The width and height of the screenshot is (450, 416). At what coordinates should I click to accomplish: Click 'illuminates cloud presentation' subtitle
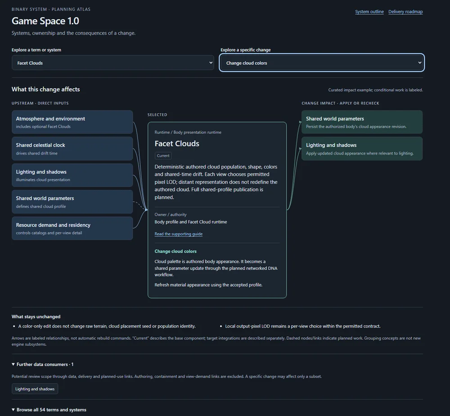43,180
